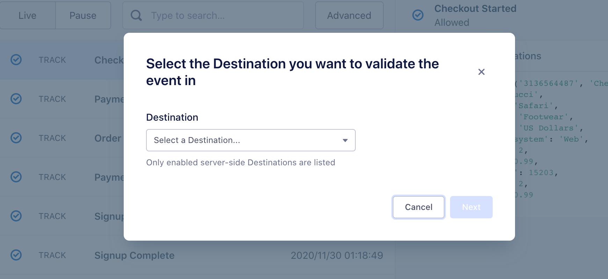Click check icon on Order event row
Image resolution: width=608 pixels, height=279 pixels.
point(16,138)
